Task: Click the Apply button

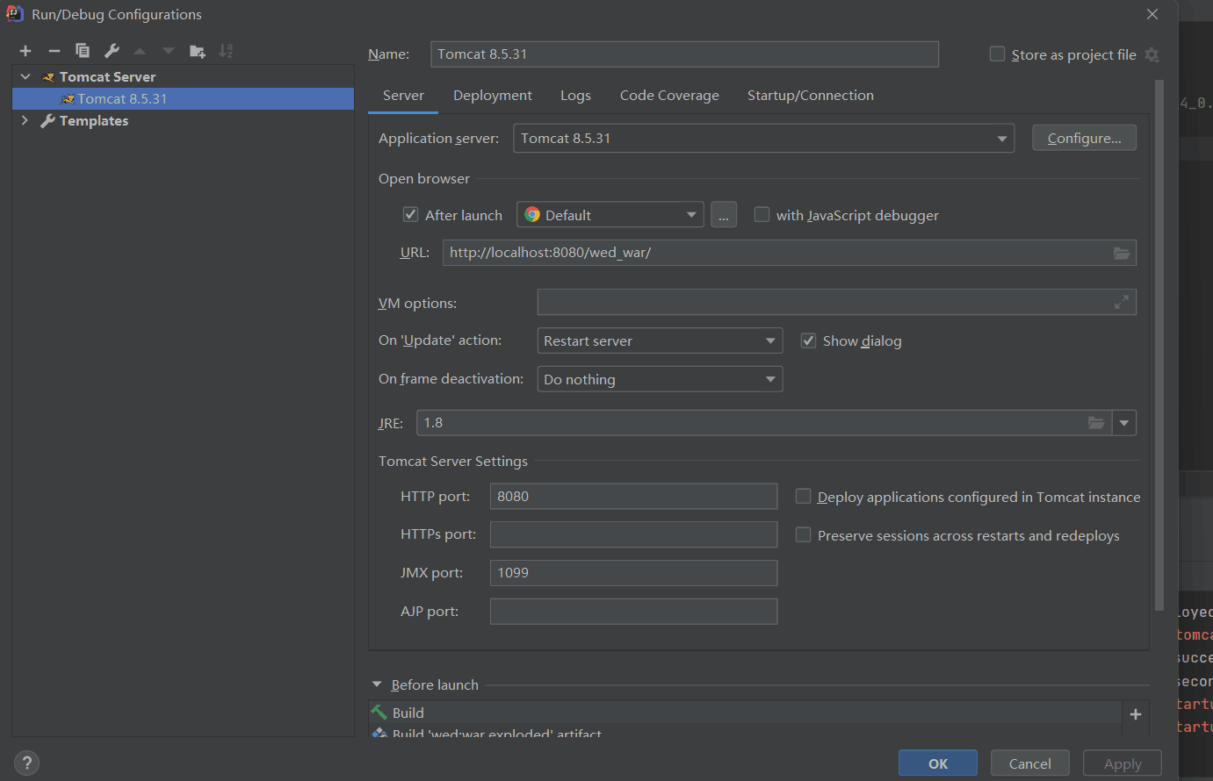Action: (1123, 763)
